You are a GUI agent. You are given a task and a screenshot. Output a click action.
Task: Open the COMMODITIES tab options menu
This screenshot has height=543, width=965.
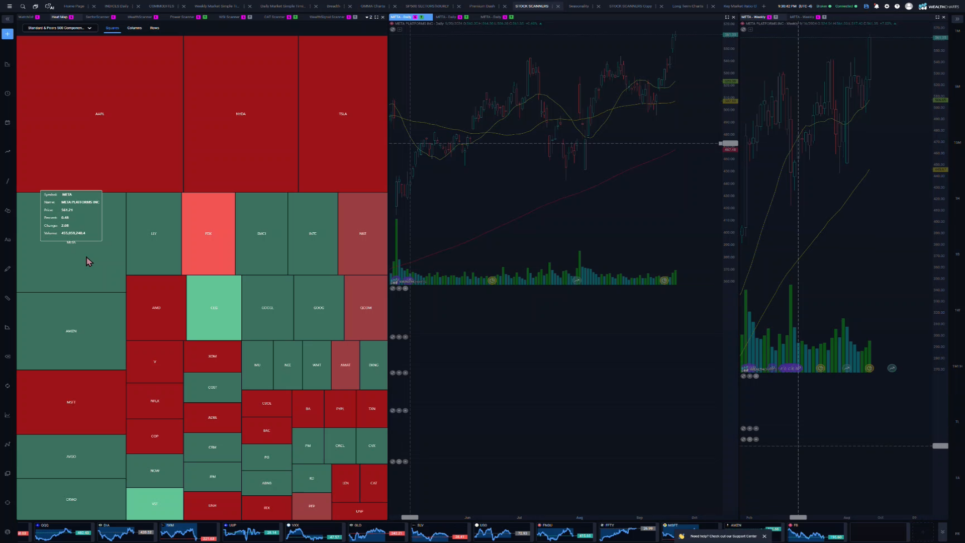(x=178, y=6)
